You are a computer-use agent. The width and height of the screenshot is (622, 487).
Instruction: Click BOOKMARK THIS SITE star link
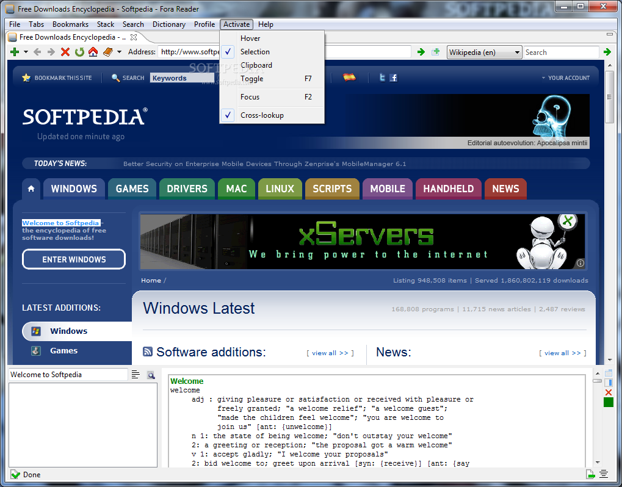coord(57,78)
